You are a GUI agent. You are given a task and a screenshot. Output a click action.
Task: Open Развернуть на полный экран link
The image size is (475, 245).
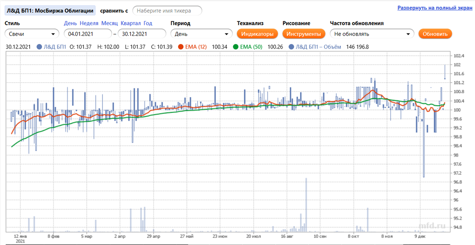click(434, 8)
